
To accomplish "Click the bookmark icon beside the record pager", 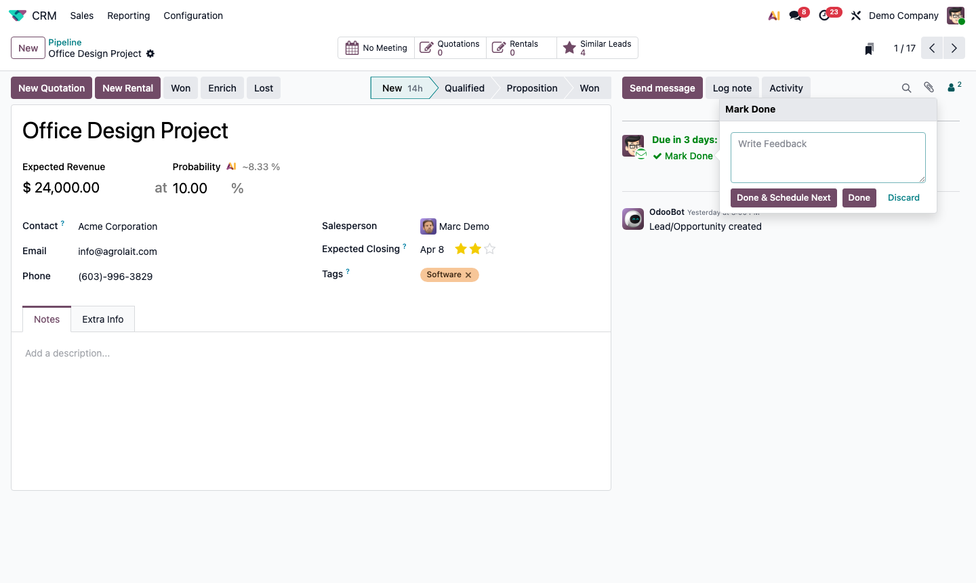I will coord(869,47).
